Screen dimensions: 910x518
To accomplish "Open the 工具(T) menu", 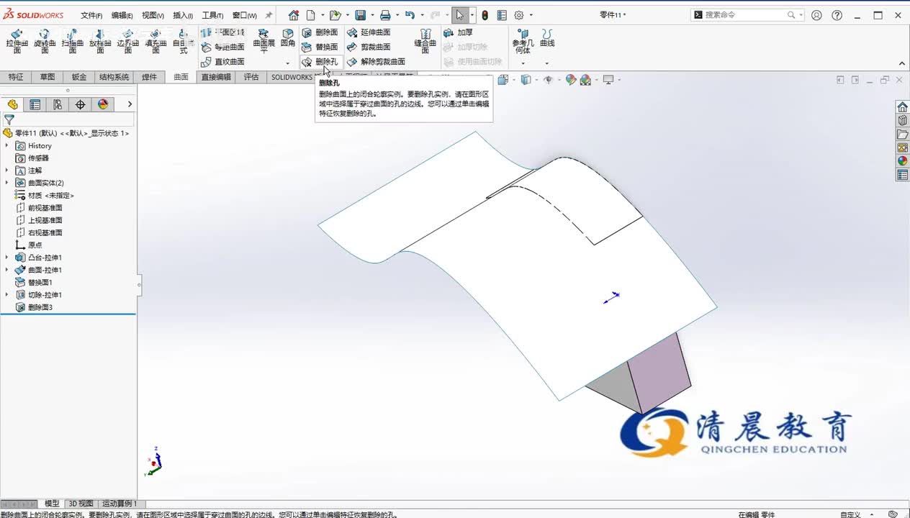I will click(x=212, y=15).
